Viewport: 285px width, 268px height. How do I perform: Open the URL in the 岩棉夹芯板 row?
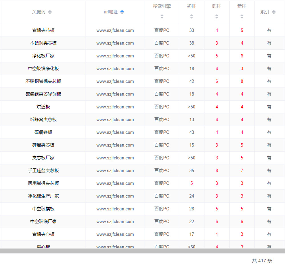click(x=115, y=30)
